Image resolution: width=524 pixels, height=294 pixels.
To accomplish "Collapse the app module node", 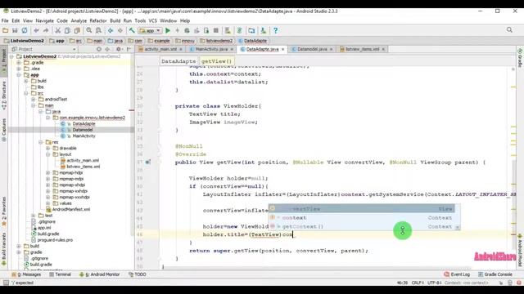I will click(x=19, y=74).
